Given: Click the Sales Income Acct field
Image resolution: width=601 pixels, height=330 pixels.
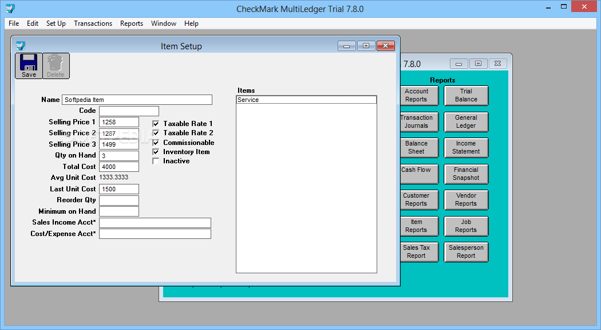Looking at the screenshot, I should click(155, 222).
